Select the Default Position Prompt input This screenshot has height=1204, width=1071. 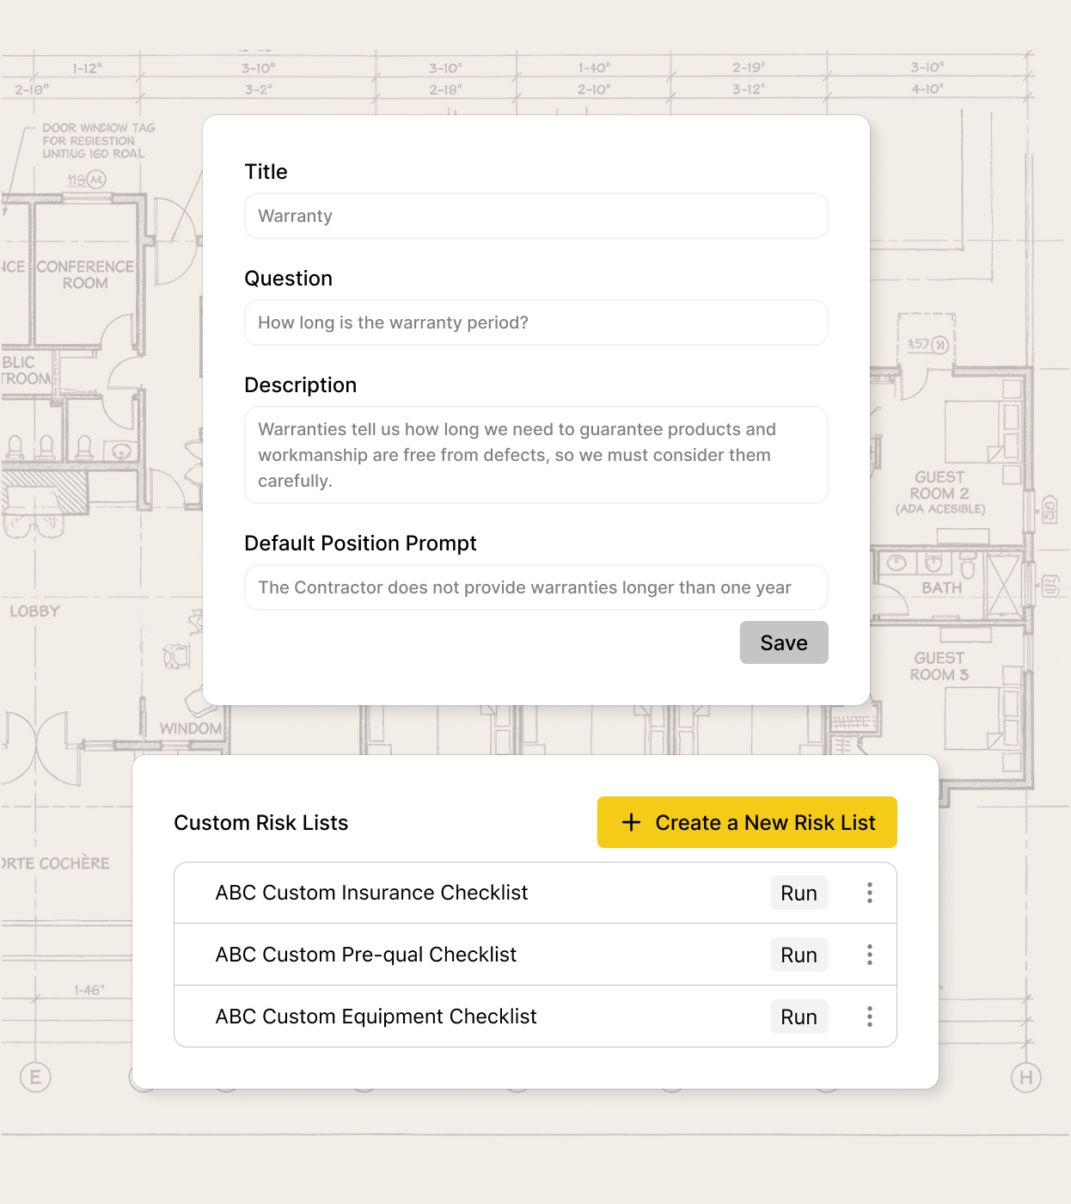pyautogui.click(x=535, y=587)
